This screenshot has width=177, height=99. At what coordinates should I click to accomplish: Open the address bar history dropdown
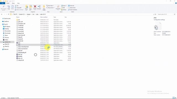pyautogui.click(x=154, y=14)
